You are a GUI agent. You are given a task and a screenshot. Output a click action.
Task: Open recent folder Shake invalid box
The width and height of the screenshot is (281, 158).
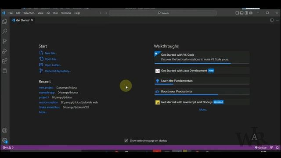pyautogui.click(x=49, y=107)
